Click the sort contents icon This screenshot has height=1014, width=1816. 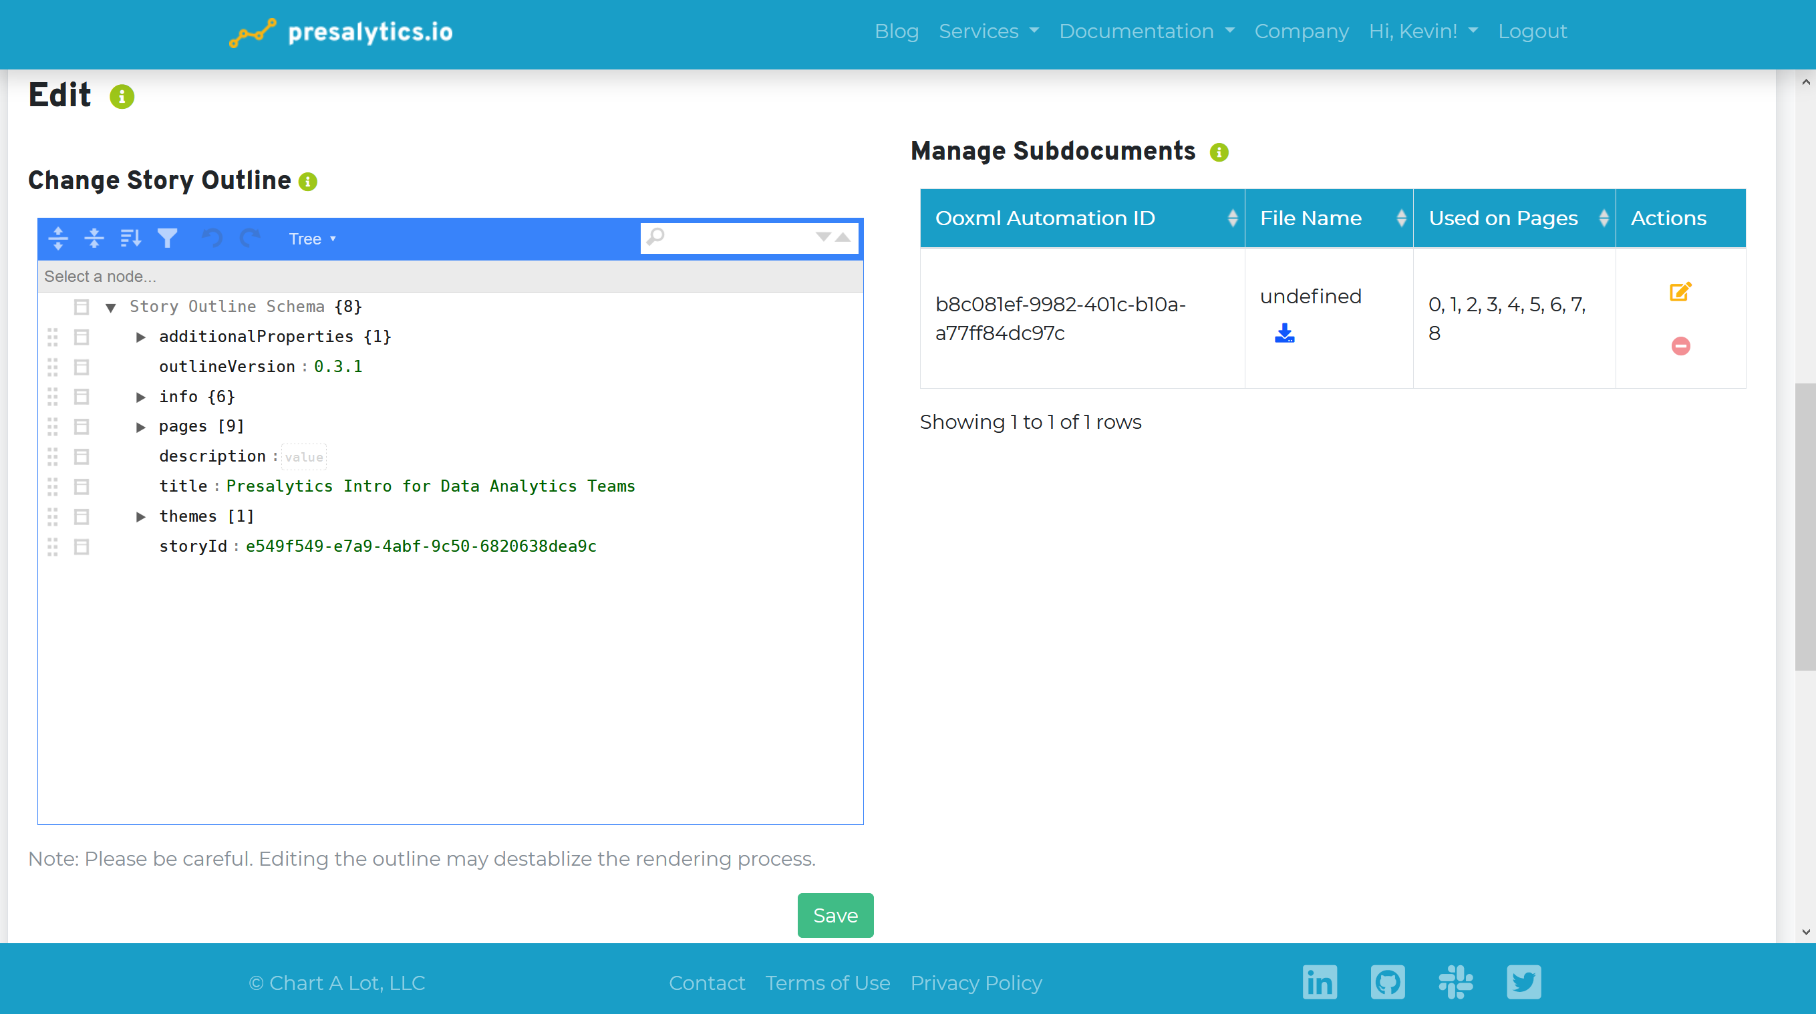130,238
